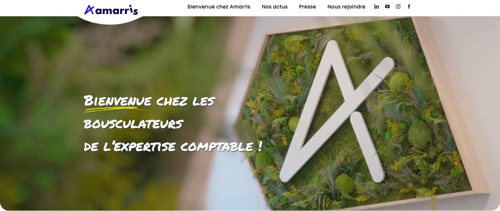The height and width of the screenshot is (211, 500).
Task: Click the round moss ball near bottom of frame
Action: pyautogui.click(x=345, y=184)
